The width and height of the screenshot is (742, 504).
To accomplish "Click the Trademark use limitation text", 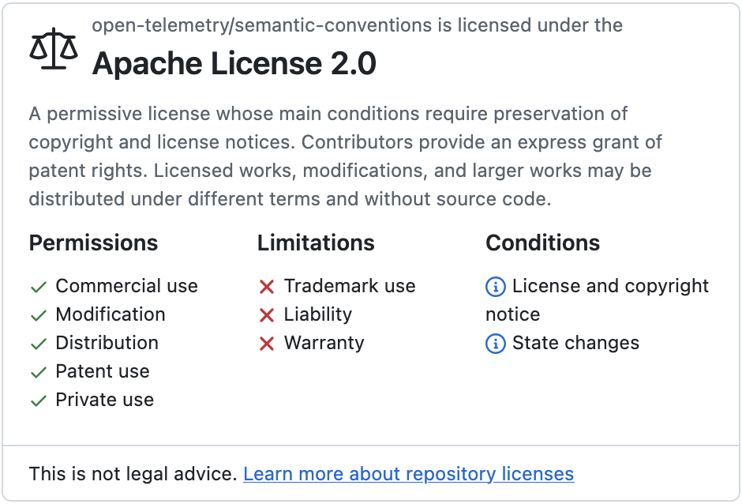I will pyautogui.click(x=349, y=286).
